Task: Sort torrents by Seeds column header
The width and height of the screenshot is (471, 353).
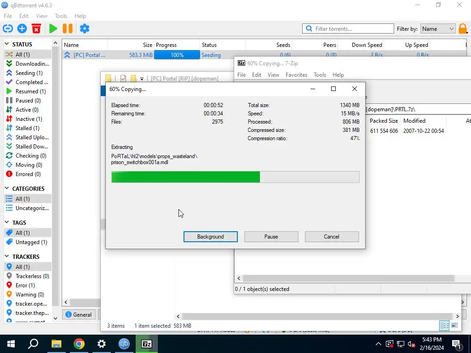Action: [x=269, y=45]
